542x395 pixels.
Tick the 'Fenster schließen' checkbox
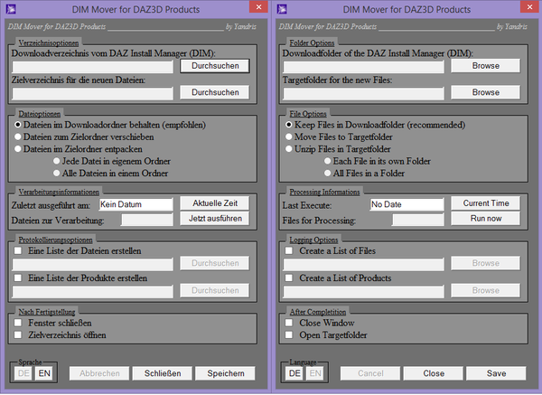(18, 323)
